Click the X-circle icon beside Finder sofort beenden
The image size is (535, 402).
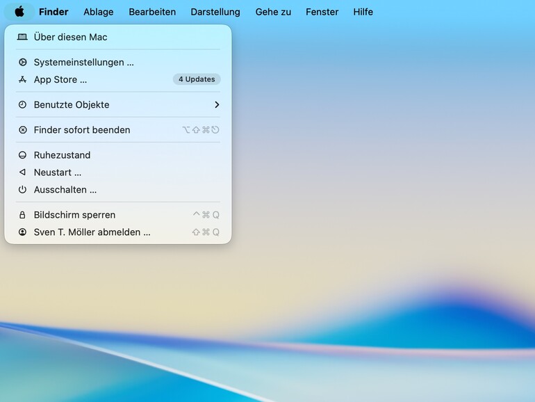pyautogui.click(x=22, y=130)
